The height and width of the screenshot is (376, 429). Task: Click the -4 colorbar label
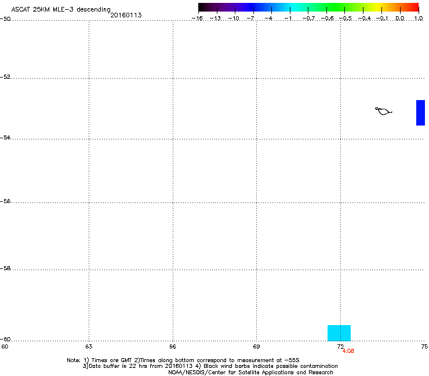point(268,19)
